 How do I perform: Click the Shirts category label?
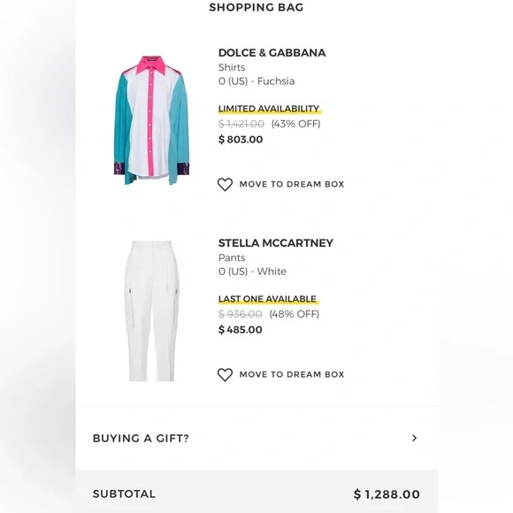coord(232,67)
